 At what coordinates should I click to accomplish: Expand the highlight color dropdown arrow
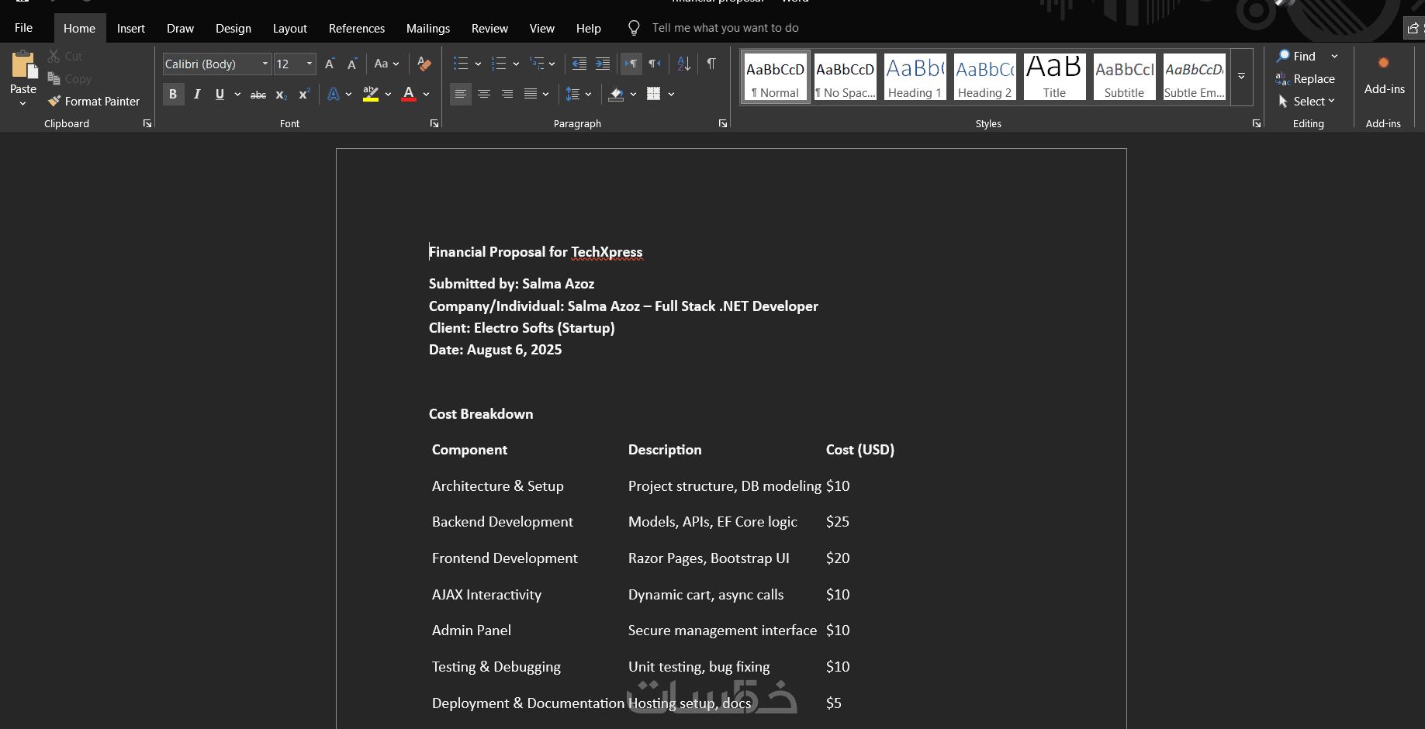click(x=388, y=95)
